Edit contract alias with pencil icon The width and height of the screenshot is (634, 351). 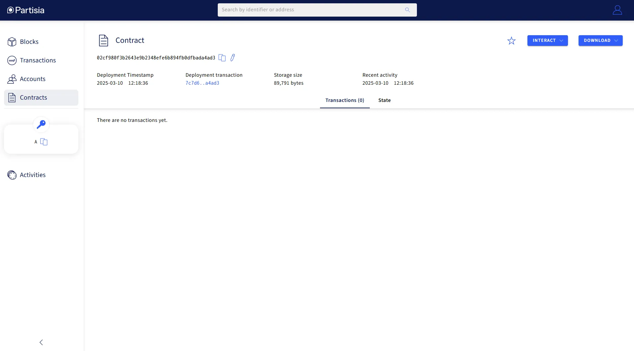(x=233, y=58)
